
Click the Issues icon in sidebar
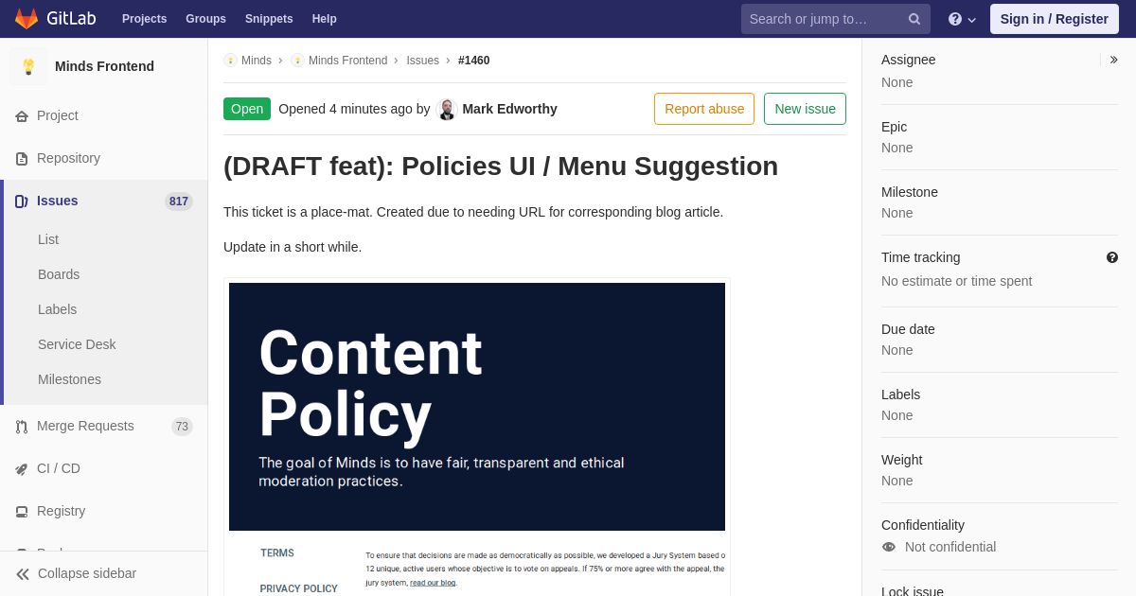point(22,202)
